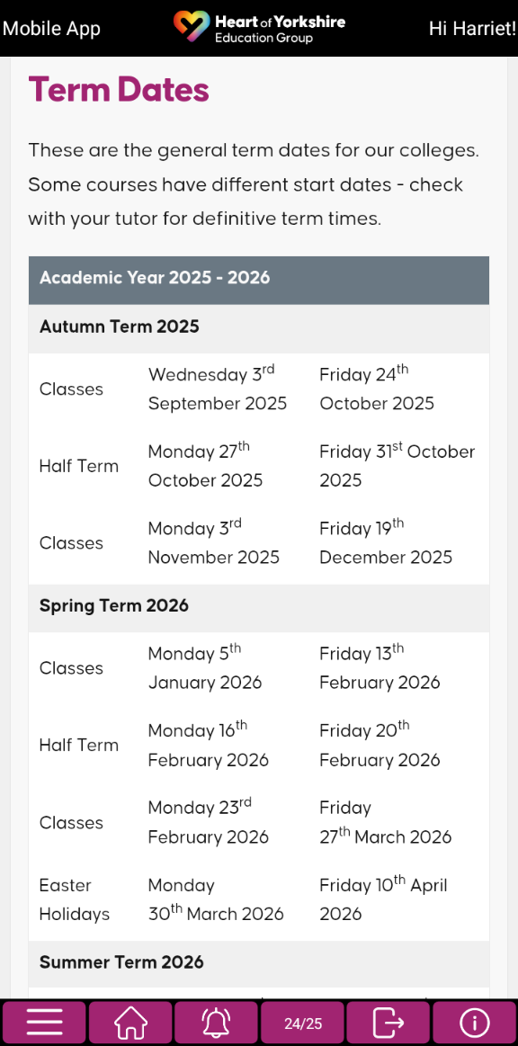Click the Easter Holidays row label
The height and width of the screenshot is (1046, 518).
point(75,899)
